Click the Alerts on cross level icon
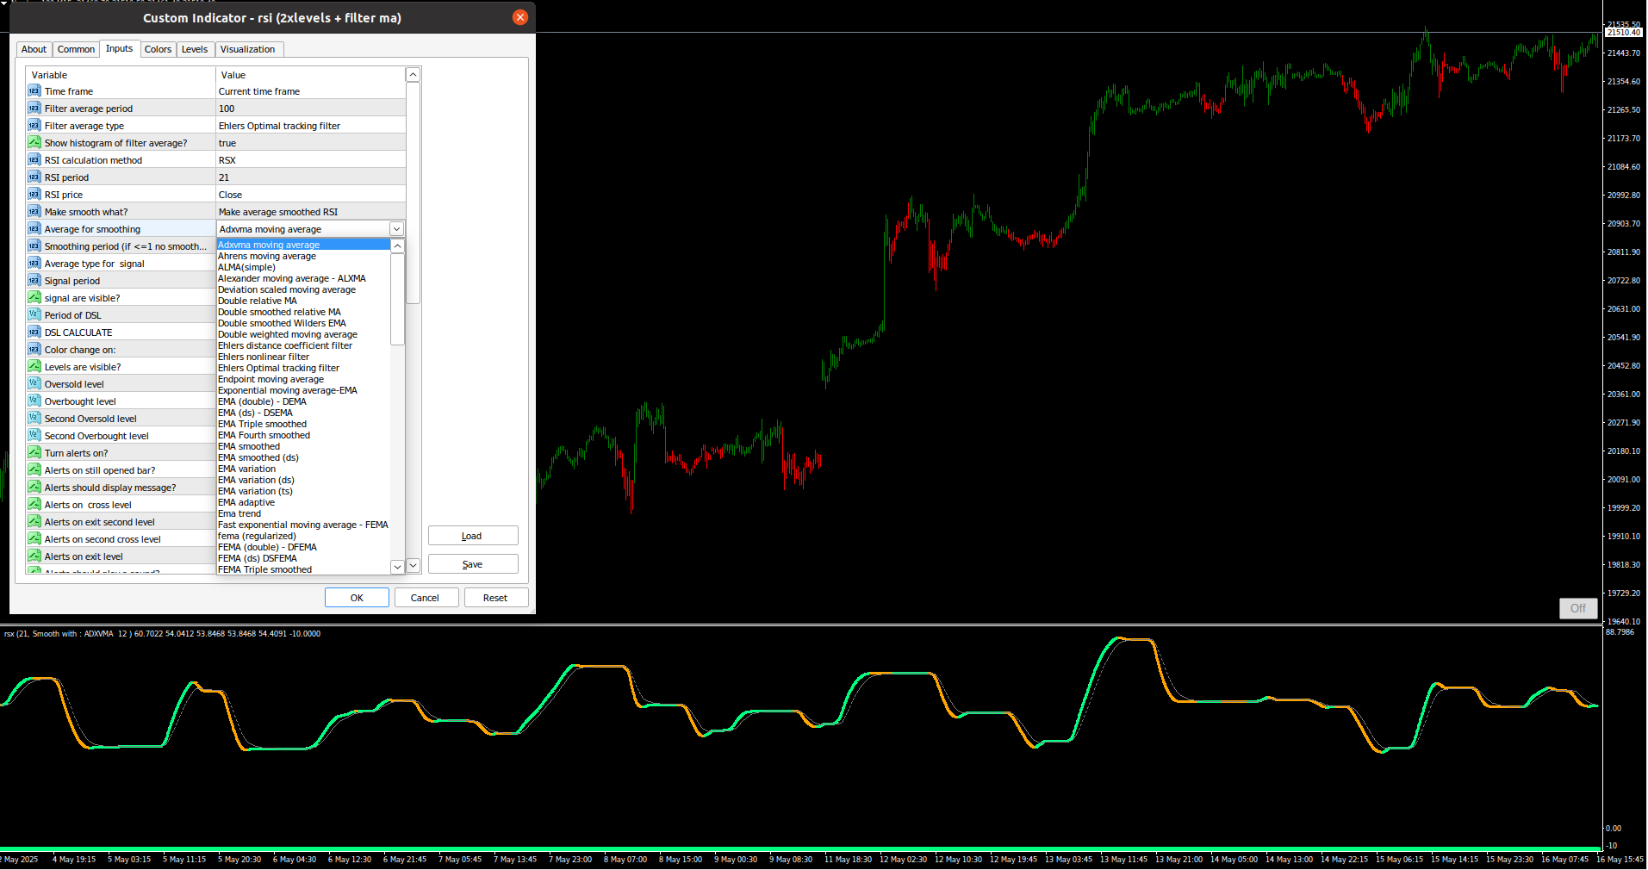This screenshot has height=870, width=1648. (34, 505)
